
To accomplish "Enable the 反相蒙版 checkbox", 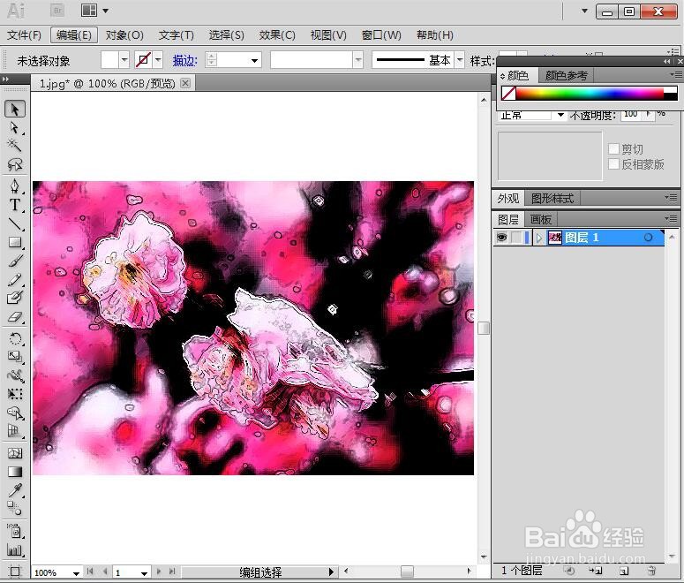I will pos(613,164).
